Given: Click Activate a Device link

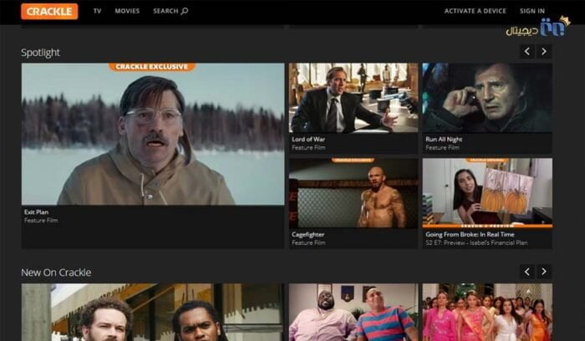Looking at the screenshot, I should pyautogui.click(x=476, y=11).
